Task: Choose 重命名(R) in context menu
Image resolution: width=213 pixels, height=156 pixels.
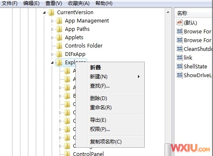Action: click(x=116, y=108)
